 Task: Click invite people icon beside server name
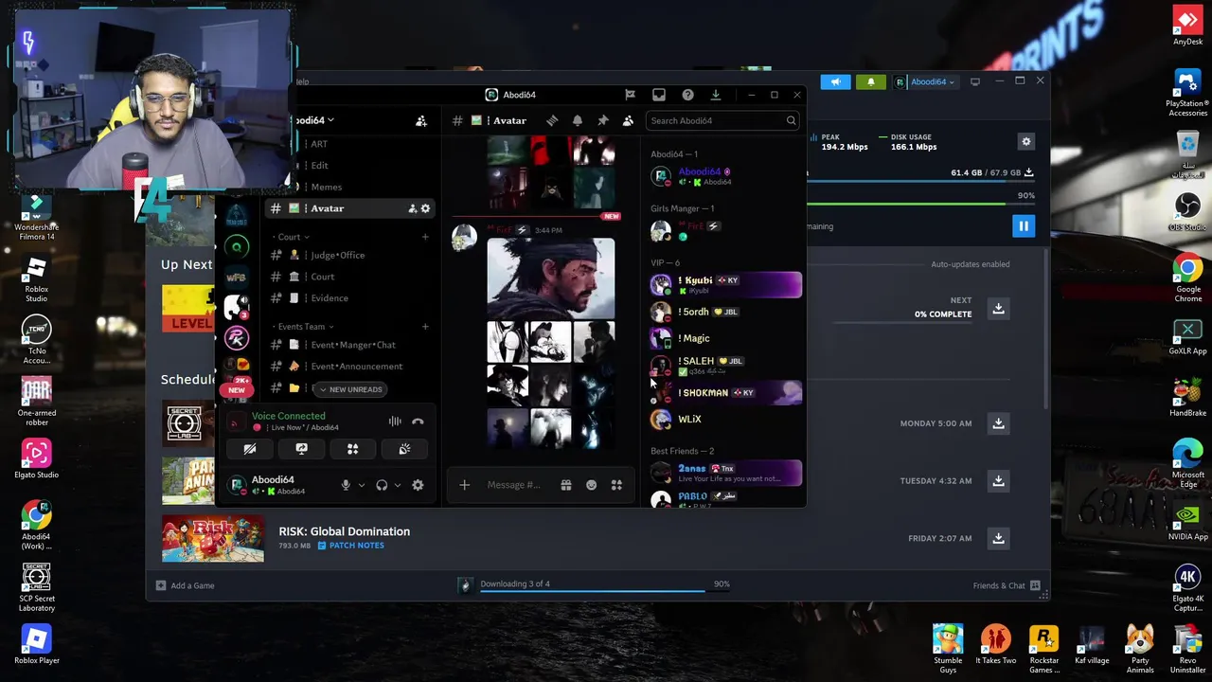(x=421, y=120)
